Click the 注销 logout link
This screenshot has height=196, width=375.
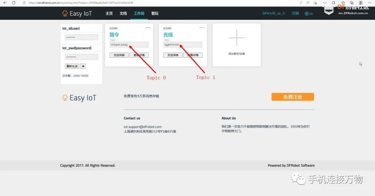tap(295, 14)
